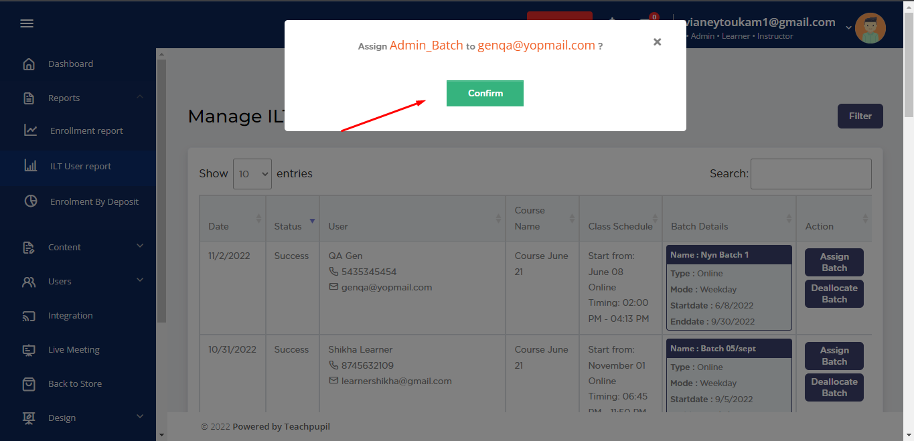Click the Enrolment By Deposit pie icon
The image size is (914, 441).
(x=31, y=201)
